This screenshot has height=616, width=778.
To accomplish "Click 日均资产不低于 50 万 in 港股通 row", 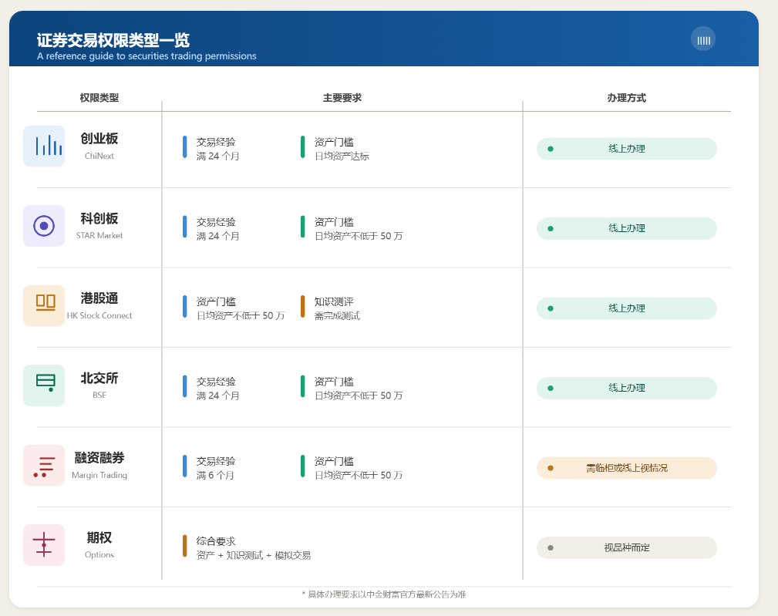I will point(241,316).
